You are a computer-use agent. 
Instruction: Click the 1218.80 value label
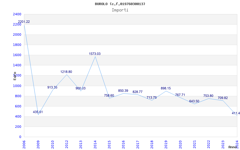(x=66, y=72)
